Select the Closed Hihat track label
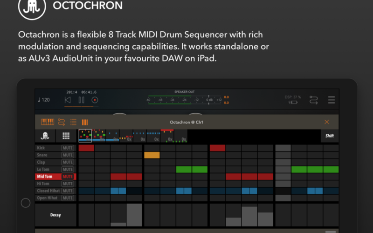The image size is (373, 233). pyautogui.click(x=48, y=191)
